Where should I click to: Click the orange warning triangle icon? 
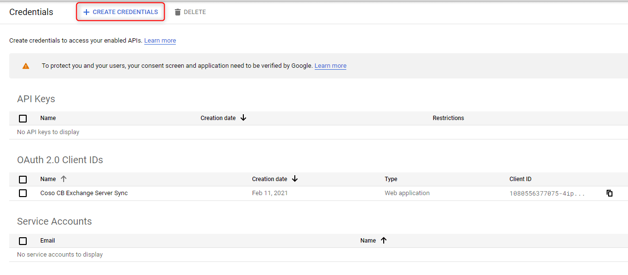26,66
